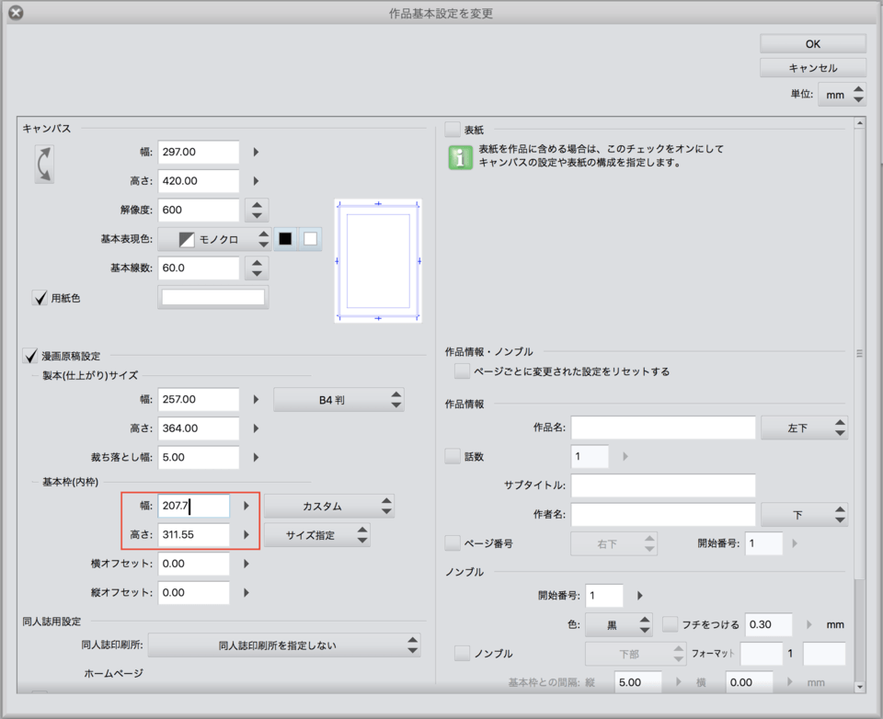Image resolution: width=883 pixels, height=719 pixels.
Task: Click the page layout preview thumbnail
Action: tap(377, 261)
